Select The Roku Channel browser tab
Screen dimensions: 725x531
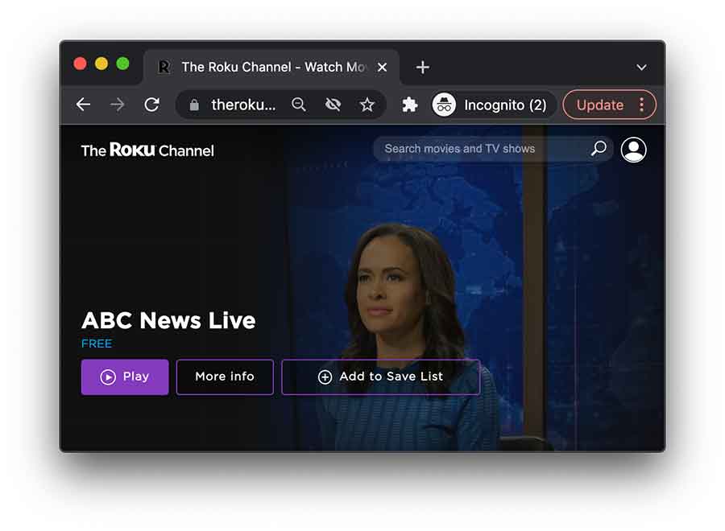tap(272, 68)
